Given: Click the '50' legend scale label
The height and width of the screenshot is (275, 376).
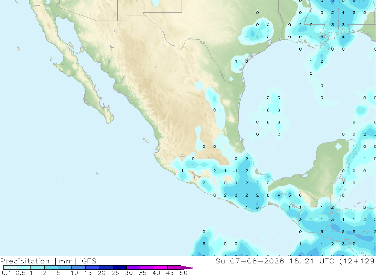Looking at the screenshot, I should click(x=184, y=273).
